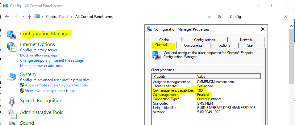
Task: Select the Co-management capabilities row
Action: pos(206,90)
